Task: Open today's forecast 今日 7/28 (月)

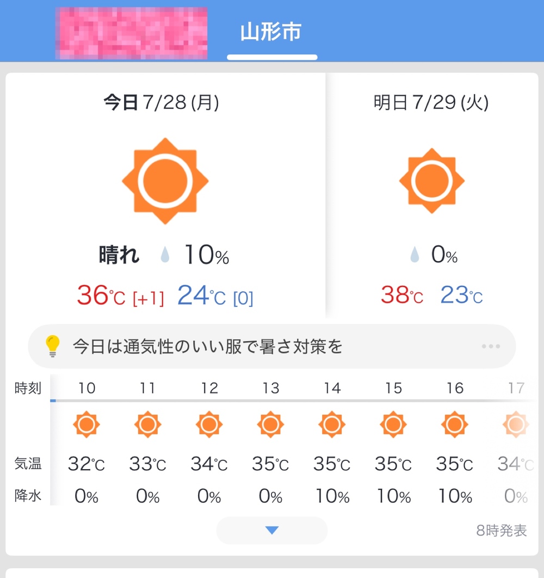Action: click(x=161, y=102)
